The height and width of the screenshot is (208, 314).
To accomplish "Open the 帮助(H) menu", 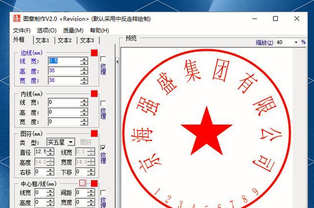I will pyautogui.click(x=99, y=31).
